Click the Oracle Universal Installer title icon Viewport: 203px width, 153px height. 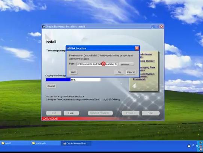click(x=44, y=26)
